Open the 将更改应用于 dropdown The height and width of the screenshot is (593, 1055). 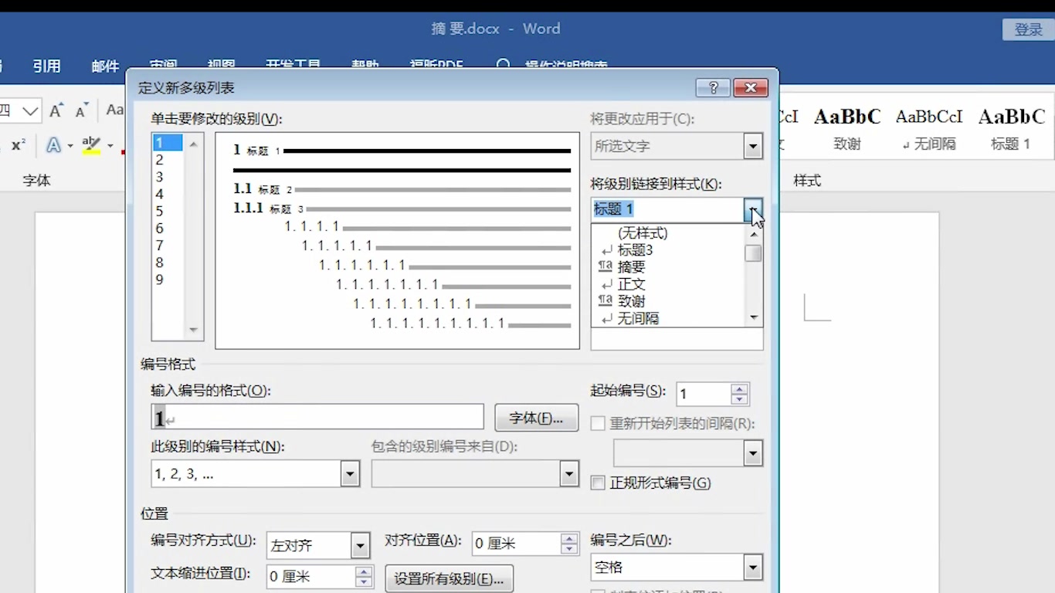pos(753,146)
